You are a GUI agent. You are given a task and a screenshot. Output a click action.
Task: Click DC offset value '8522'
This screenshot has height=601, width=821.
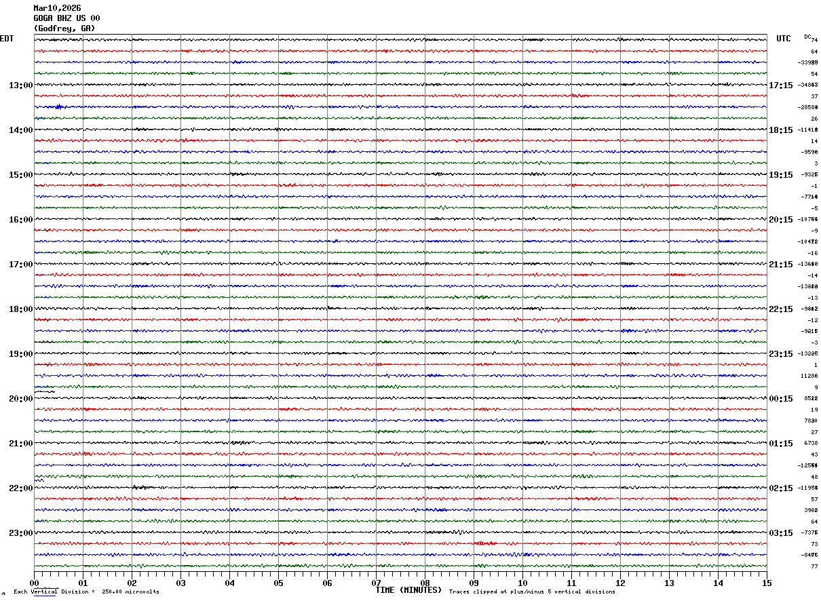tap(811, 398)
